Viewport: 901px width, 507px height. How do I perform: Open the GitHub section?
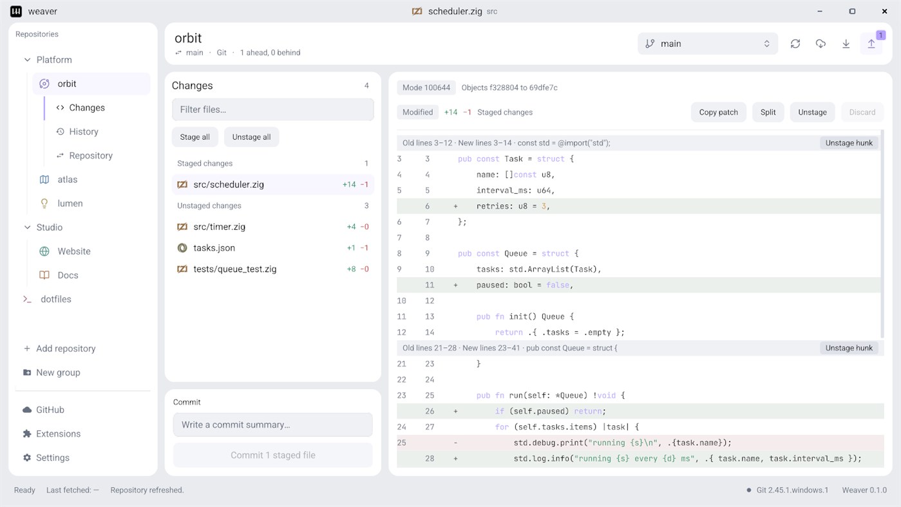83,410
